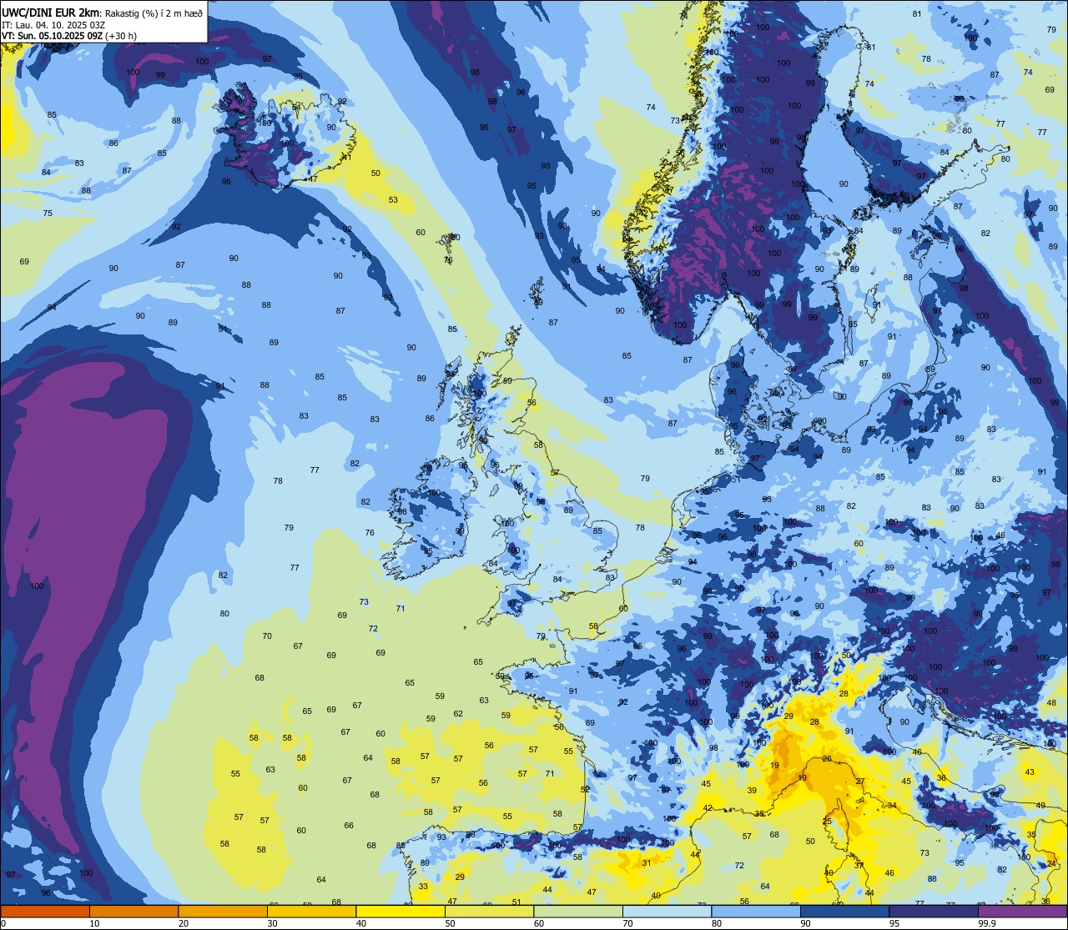This screenshot has width=1068, height=930.
Task: Click the humidity value 37 near Sardinia
Action: point(859,866)
